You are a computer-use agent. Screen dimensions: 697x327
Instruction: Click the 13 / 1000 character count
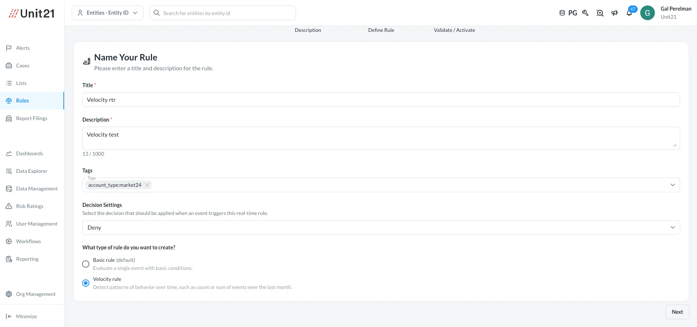click(x=93, y=154)
